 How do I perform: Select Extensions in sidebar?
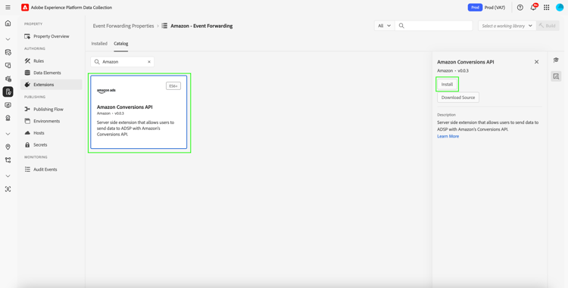tap(51, 85)
